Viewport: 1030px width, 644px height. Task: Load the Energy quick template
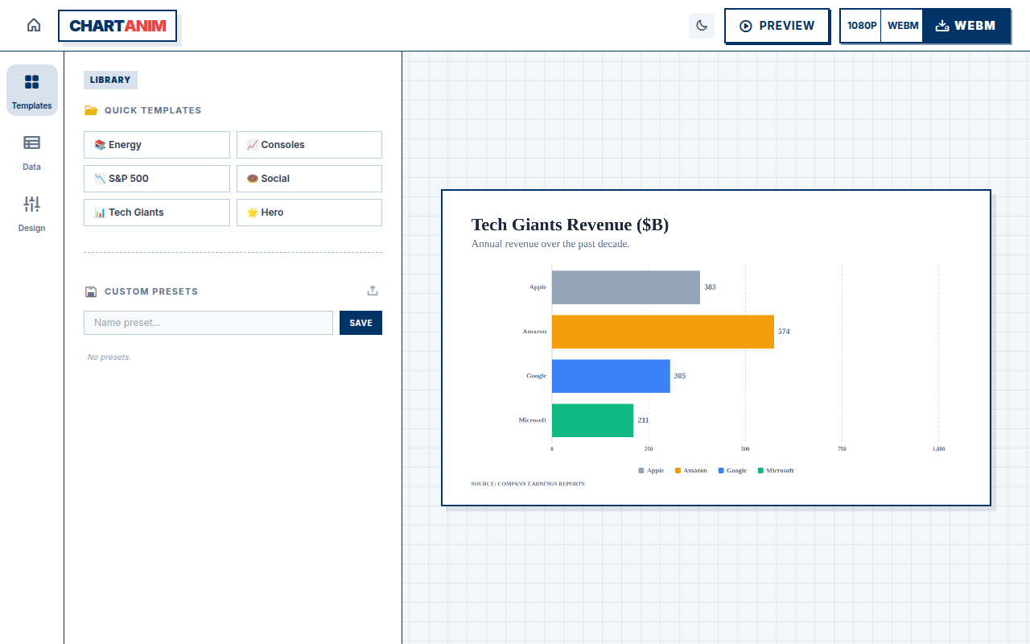point(157,145)
